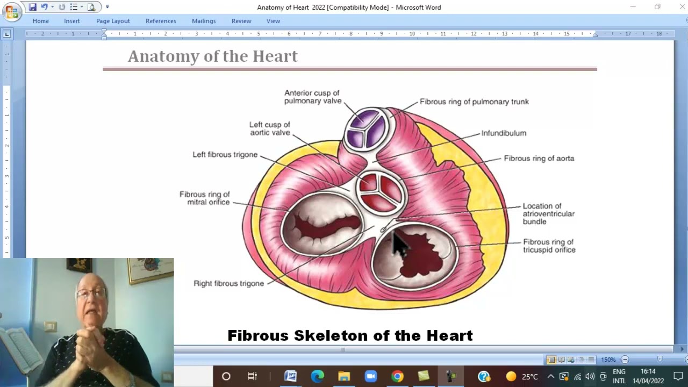This screenshot has width=688, height=387.
Task: Redo the last action
Action: (x=62, y=7)
